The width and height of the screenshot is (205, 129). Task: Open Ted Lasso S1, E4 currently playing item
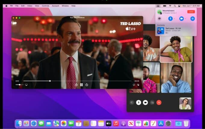176,30
